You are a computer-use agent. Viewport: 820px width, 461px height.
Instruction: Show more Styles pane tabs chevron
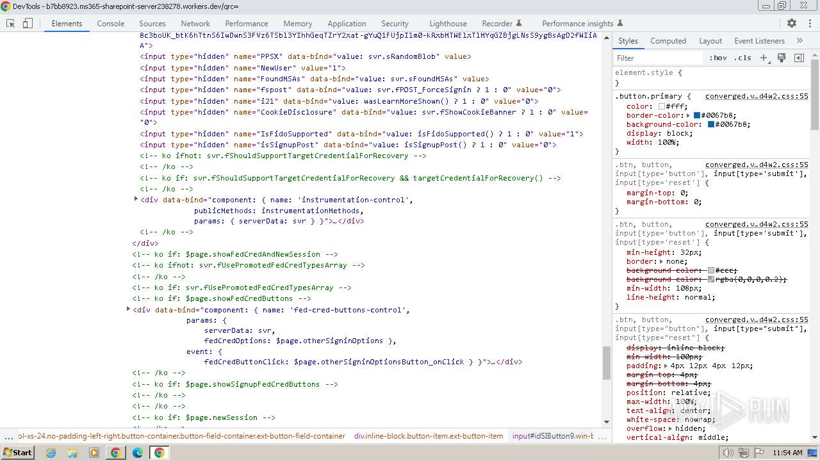(x=799, y=40)
